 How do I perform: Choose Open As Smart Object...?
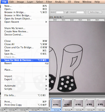[x=25, y=19]
